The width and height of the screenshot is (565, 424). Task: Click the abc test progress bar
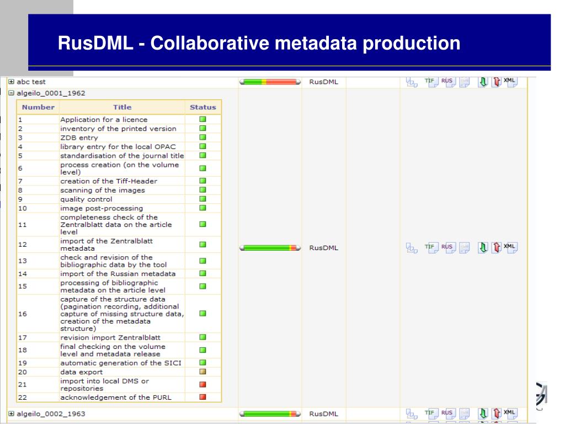[270, 82]
